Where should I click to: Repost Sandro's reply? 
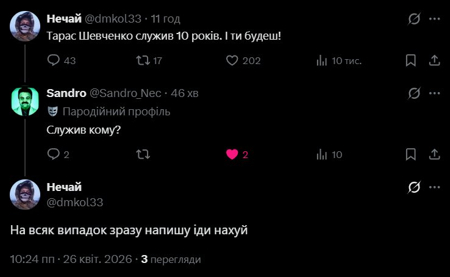(142, 154)
